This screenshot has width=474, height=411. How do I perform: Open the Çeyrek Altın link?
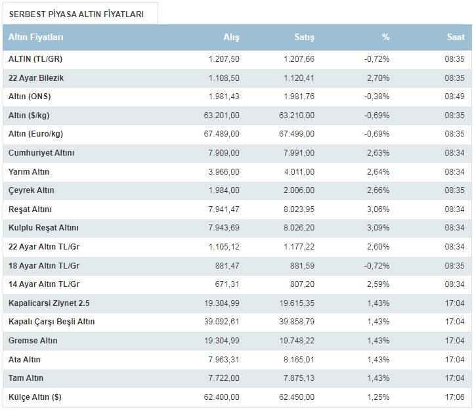(x=31, y=190)
